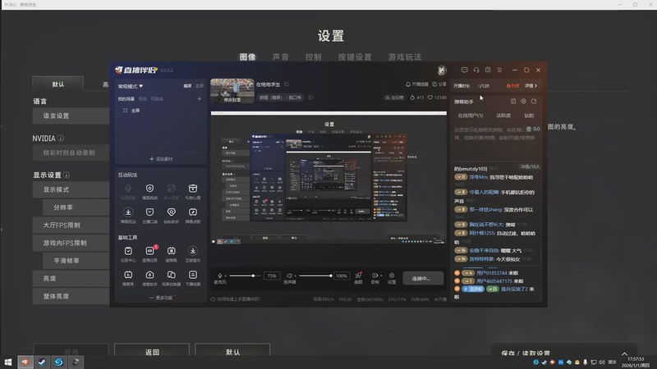Switch to 按键设置 tab
Screen dimensions: 657x369
[x=355, y=57]
